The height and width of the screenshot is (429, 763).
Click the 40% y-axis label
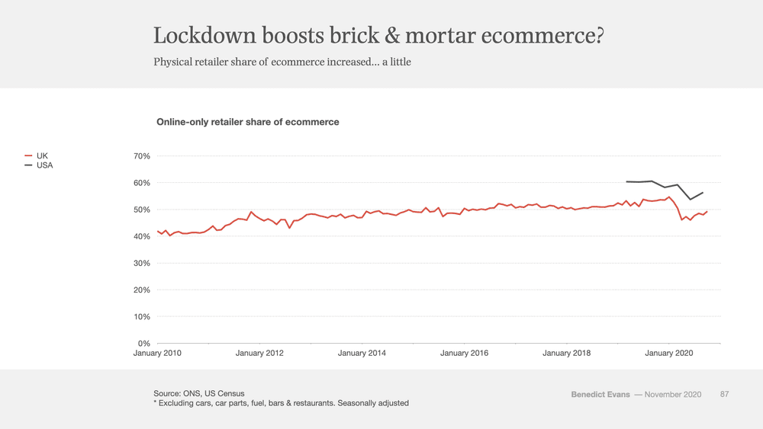[142, 236]
